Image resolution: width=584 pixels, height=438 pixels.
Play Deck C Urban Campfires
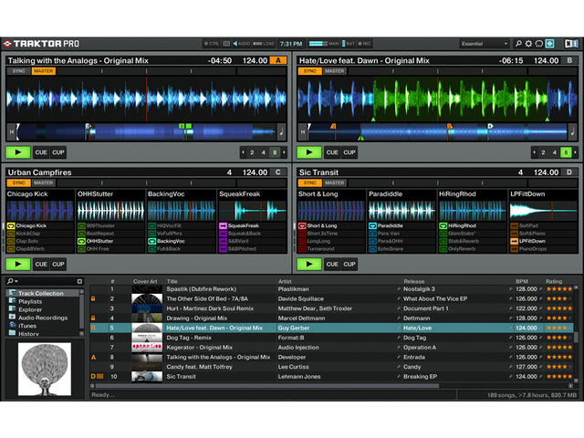[18, 264]
